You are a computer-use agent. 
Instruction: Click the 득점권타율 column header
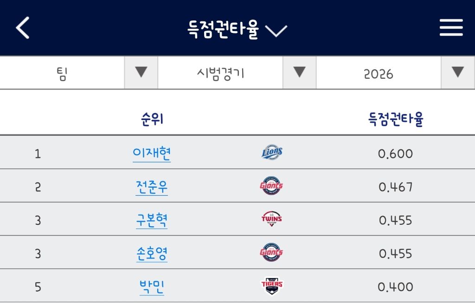396,119
